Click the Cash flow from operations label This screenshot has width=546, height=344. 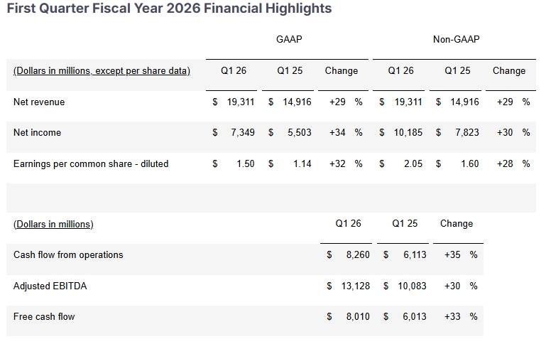68,255
